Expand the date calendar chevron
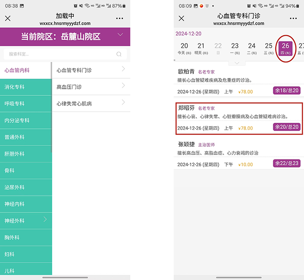 pos(237,63)
